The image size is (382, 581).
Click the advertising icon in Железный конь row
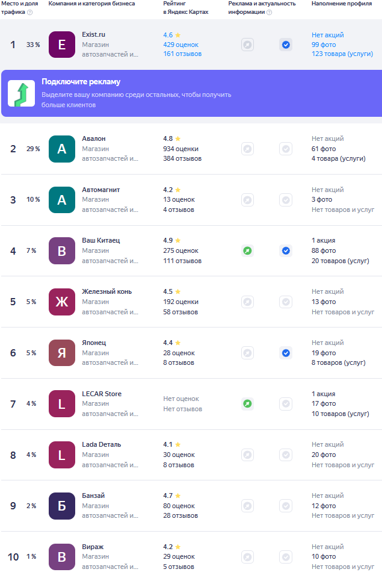click(x=247, y=302)
